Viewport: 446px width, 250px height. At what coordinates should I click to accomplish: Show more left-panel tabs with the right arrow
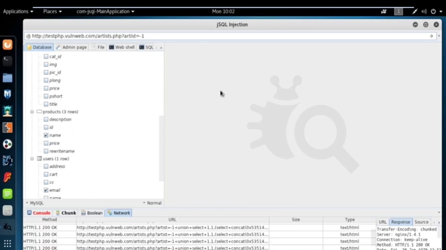[161, 48]
